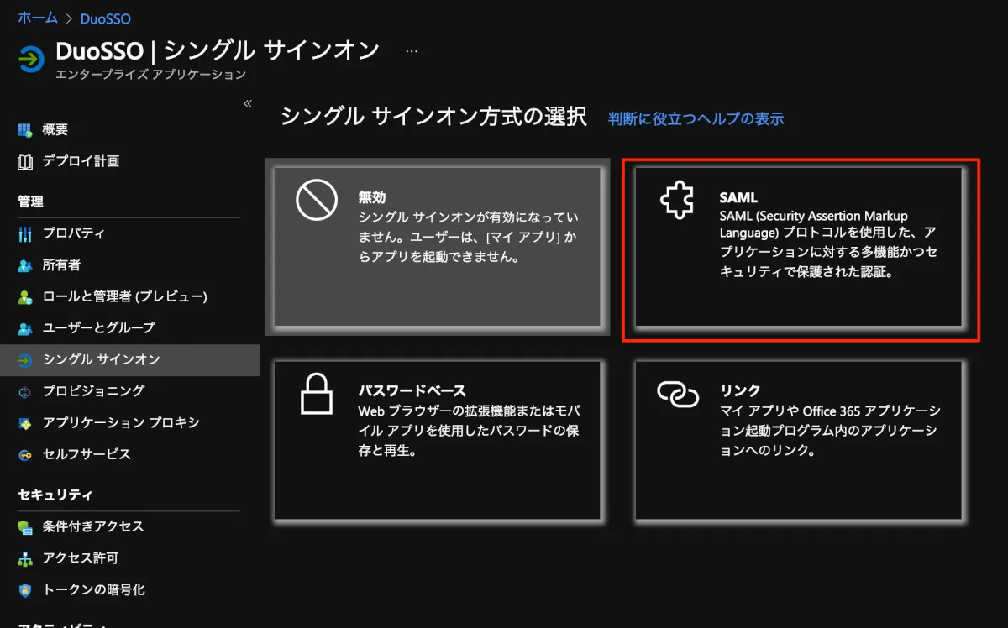This screenshot has height=628, width=1008.
Task: Click the puzzle piece icon on SAML card
Action: tap(677, 201)
